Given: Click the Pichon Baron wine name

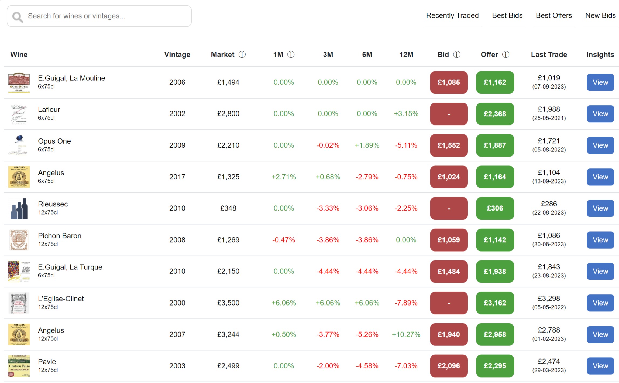Looking at the screenshot, I should pos(60,236).
